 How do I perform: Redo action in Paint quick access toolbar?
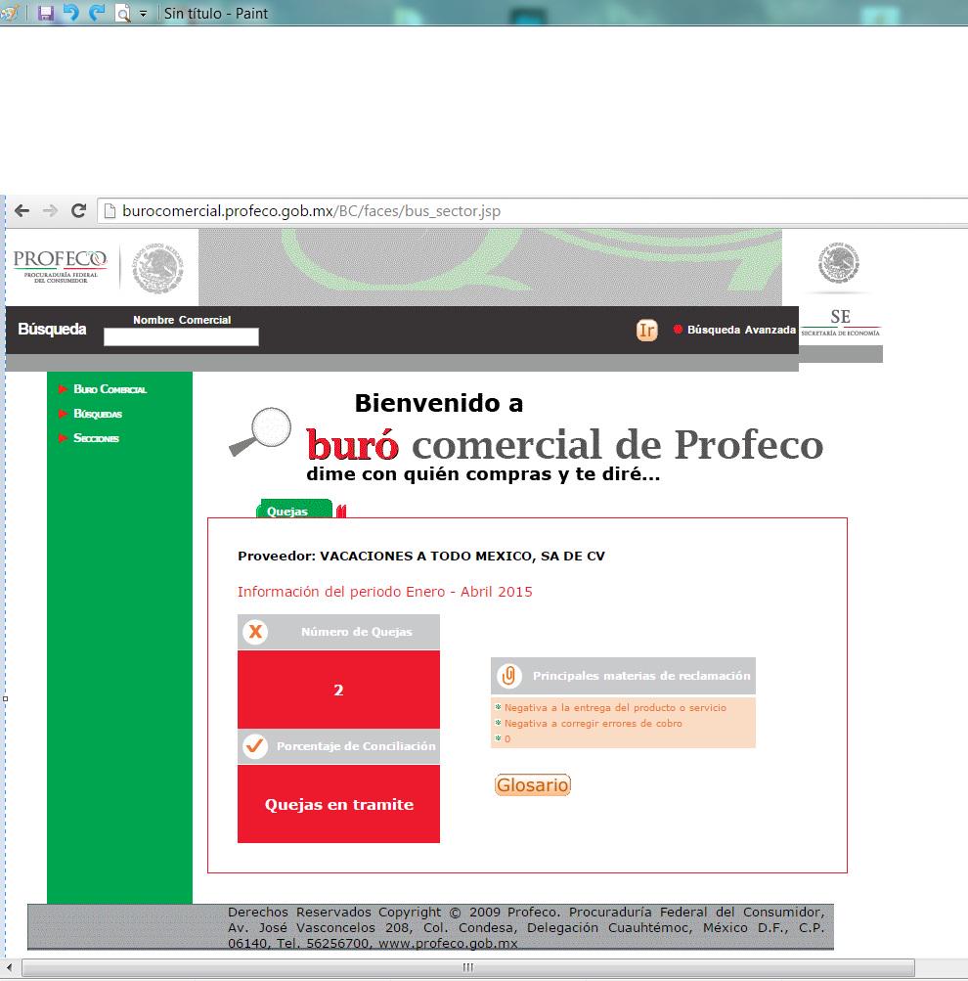click(96, 13)
